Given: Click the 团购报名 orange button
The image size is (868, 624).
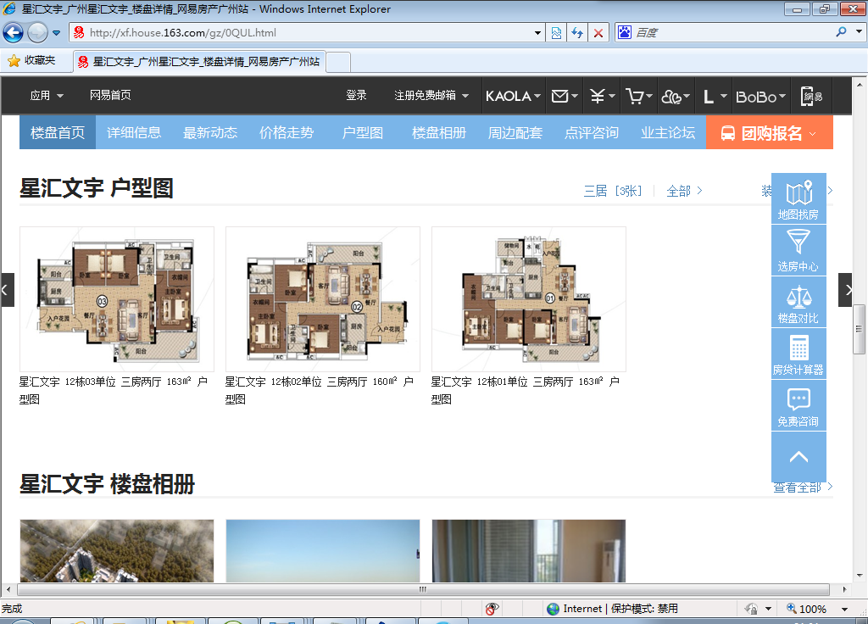Looking at the screenshot, I should pos(770,133).
